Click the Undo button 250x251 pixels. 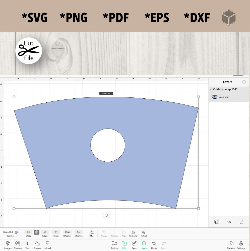click(x=154, y=243)
